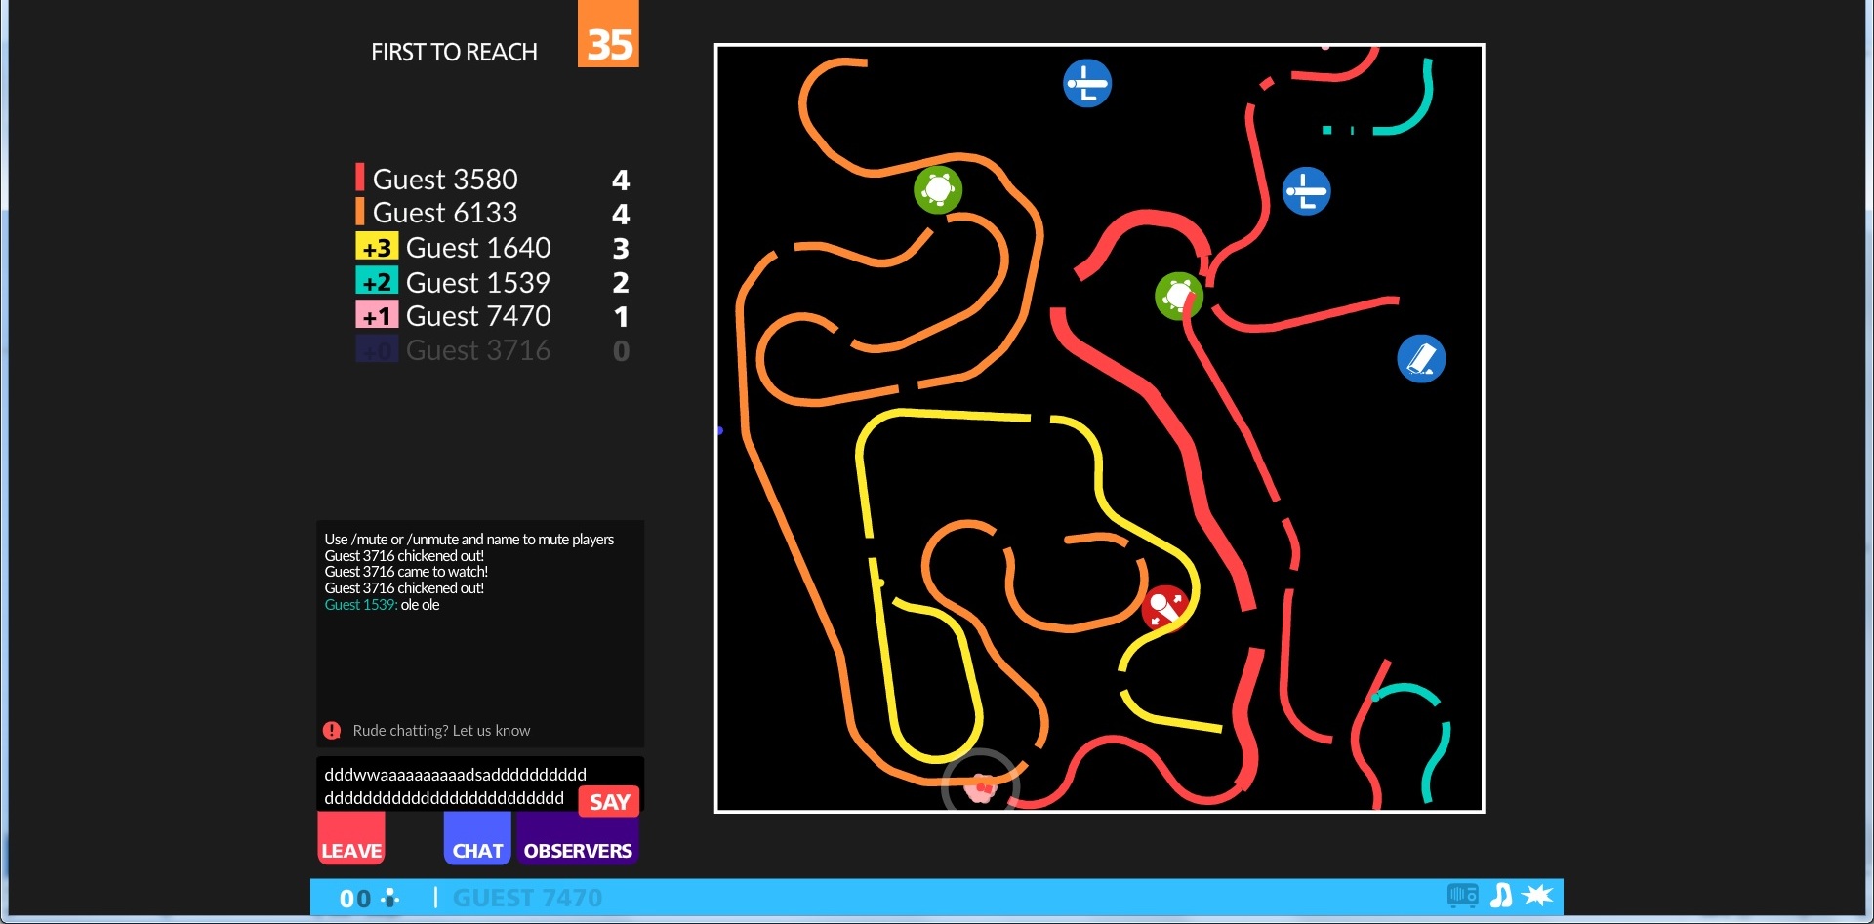Toggle the radio icon in the bottom bar
The width and height of the screenshot is (1874, 924).
[1462, 896]
